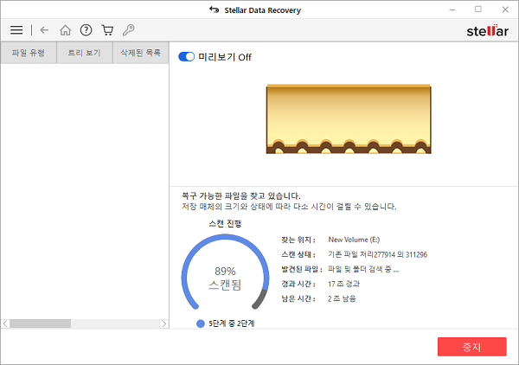The width and height of the screenshot is (519, 365).
Task: Click the 'New Volume (E:)' location text
Action: [x=354, y=240]
